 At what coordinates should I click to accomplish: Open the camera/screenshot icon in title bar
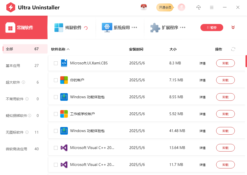143,7
